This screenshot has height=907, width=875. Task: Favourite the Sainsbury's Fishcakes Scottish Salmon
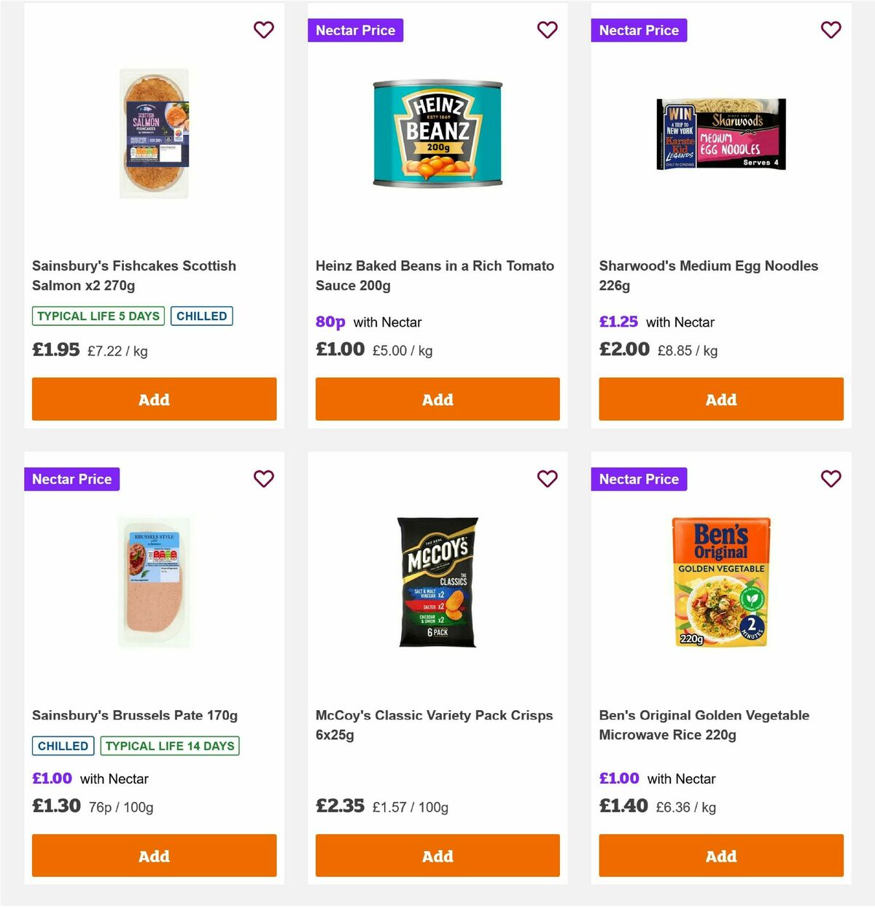point(263,30)
